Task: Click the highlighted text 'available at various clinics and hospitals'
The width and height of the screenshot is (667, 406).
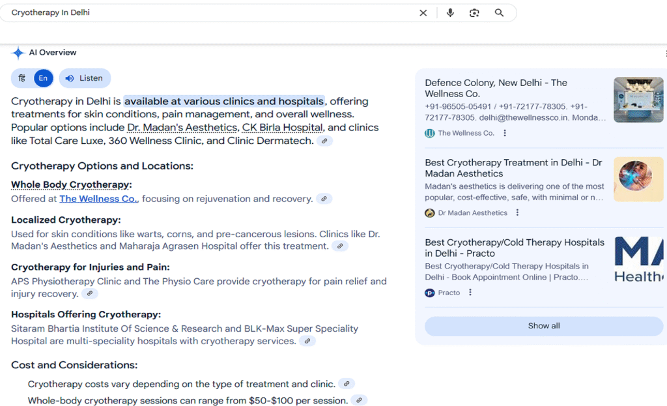Action: [224, 101]
